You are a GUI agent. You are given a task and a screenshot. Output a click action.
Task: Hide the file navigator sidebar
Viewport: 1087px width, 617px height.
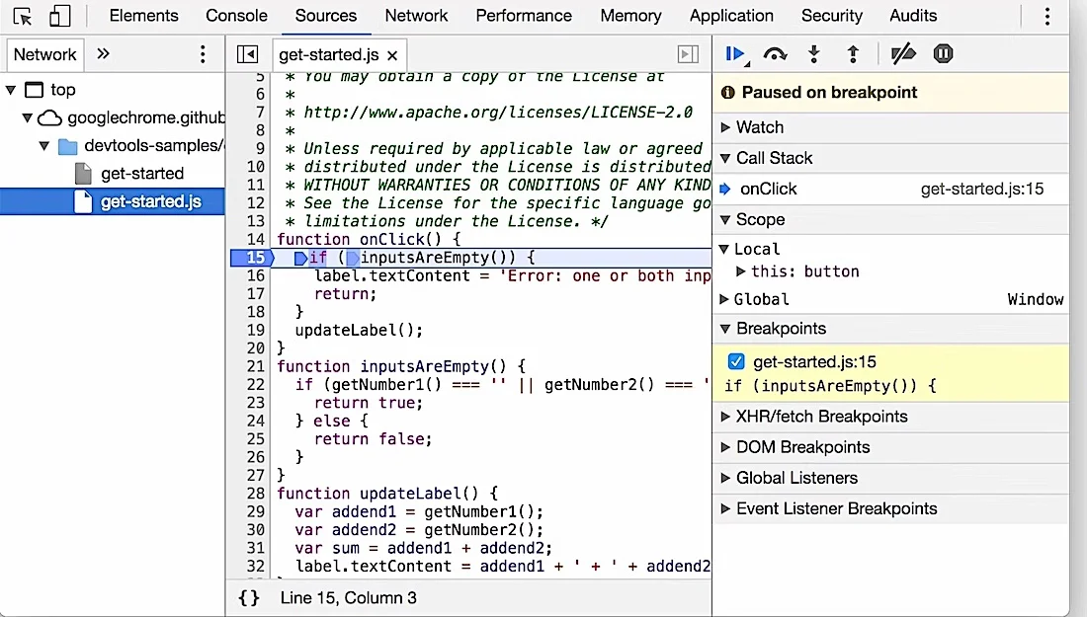coord(247,54)
